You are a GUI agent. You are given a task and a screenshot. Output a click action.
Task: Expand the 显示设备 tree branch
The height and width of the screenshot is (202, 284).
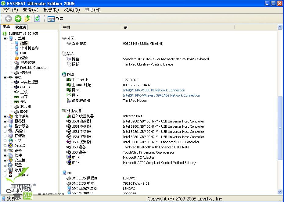pyautogui.click(x=5, y=126)
